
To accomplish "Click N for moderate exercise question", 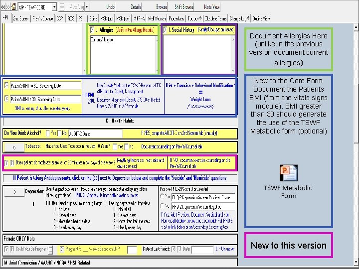I will coord(12,162).
